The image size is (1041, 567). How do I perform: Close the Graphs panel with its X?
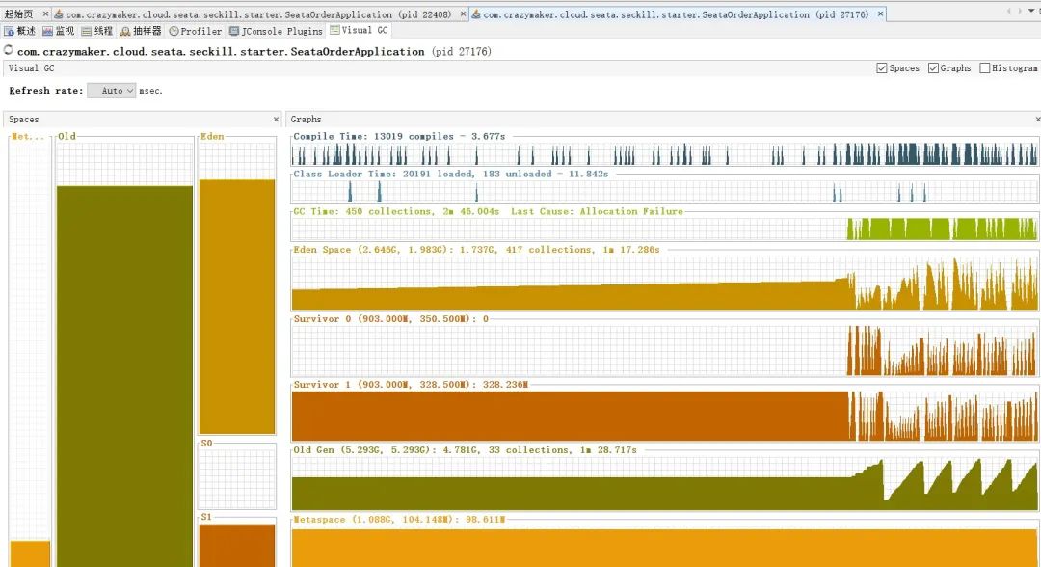[1036, 119]
